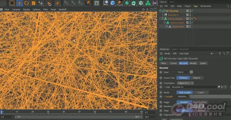
Task: Click the viewport hamburger menu icon
Action: [x=1, y=9]
